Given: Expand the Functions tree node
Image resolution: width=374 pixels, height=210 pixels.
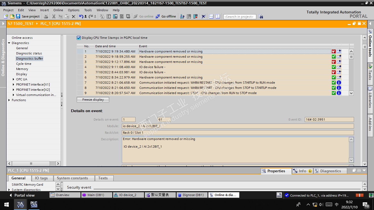Looking at the screenshot, I should (9, 100).
